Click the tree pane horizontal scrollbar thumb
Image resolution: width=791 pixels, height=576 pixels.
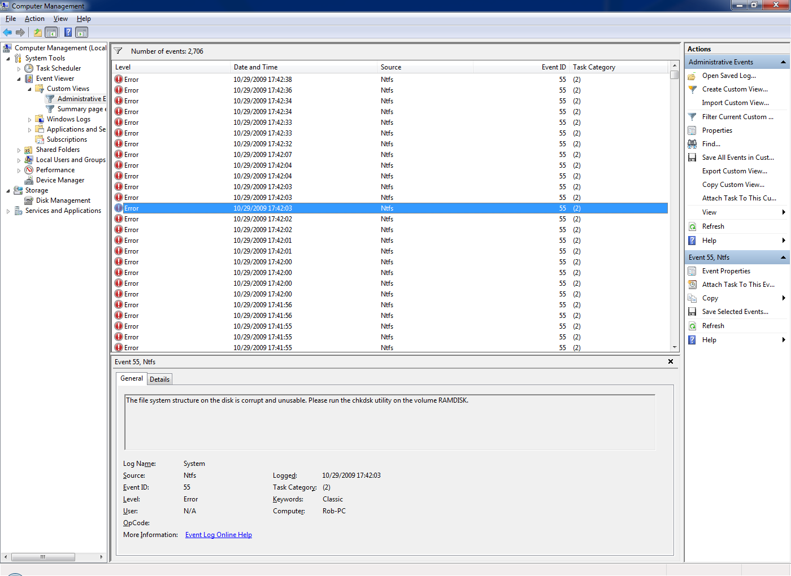click(x=43, y=557)
